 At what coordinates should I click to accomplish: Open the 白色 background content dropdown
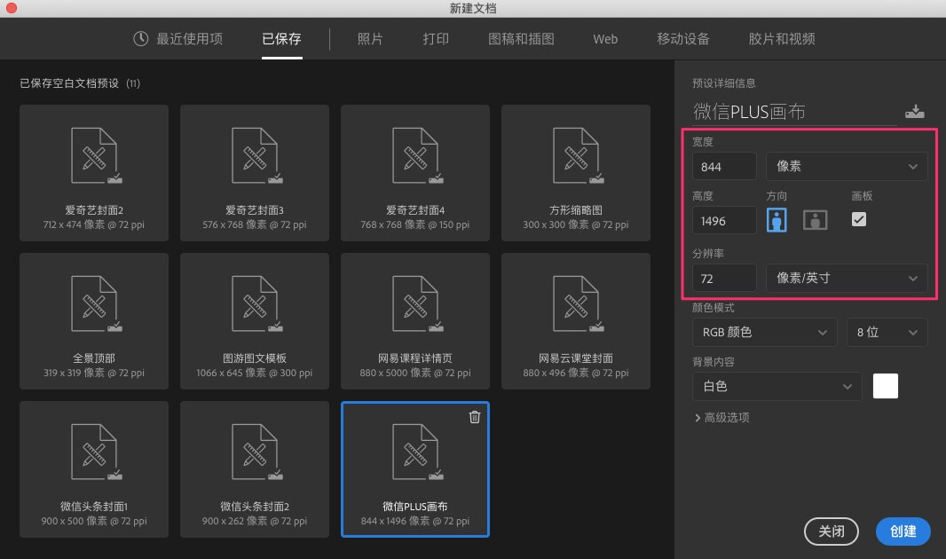coord(777,387)
